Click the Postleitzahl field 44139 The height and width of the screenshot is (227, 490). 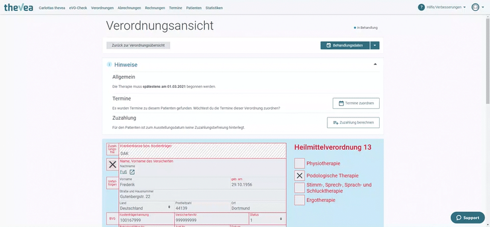point(202,206)
